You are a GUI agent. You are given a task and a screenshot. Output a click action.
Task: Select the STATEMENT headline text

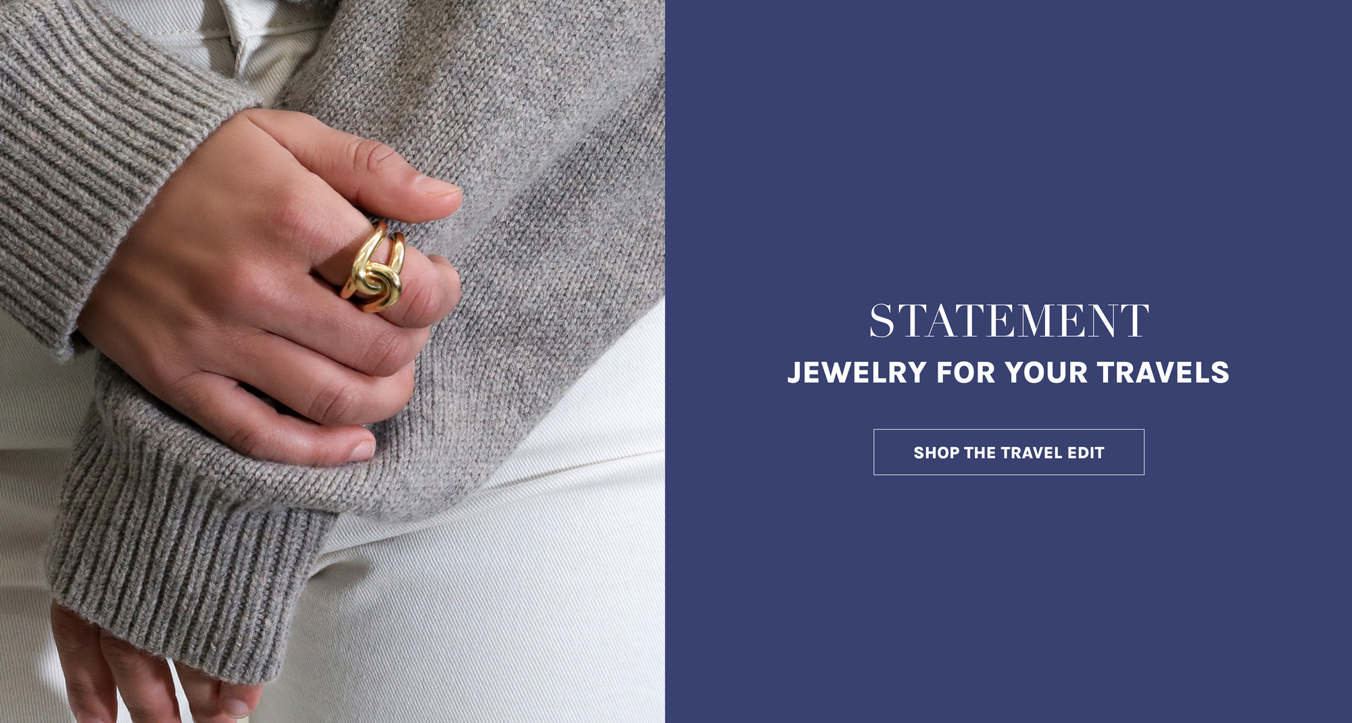1009,321
